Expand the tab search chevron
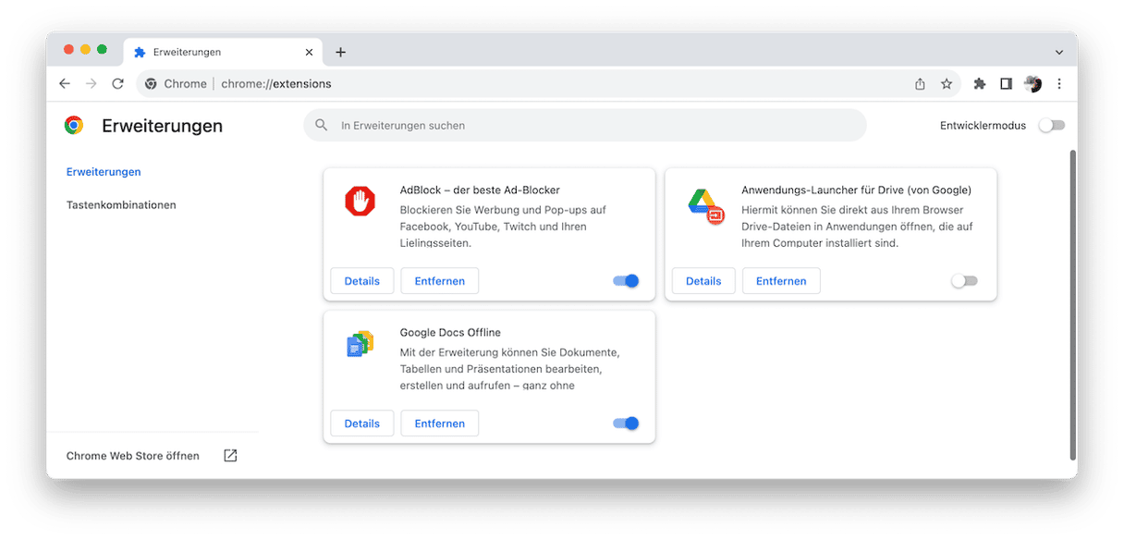 (1059, 53)
